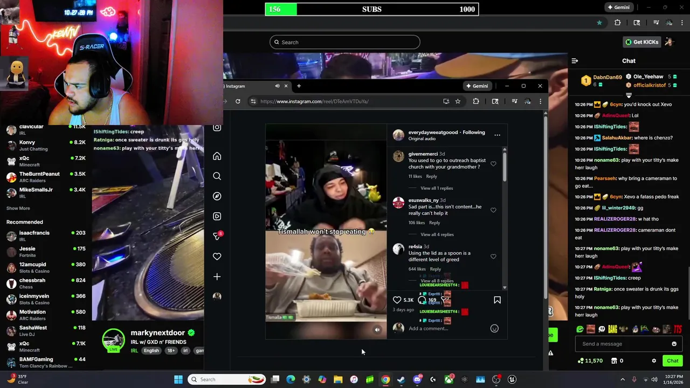Open Windows Start menu
Image resolution: width=690 pixels, height=388 pixels.
coord(178,379)
